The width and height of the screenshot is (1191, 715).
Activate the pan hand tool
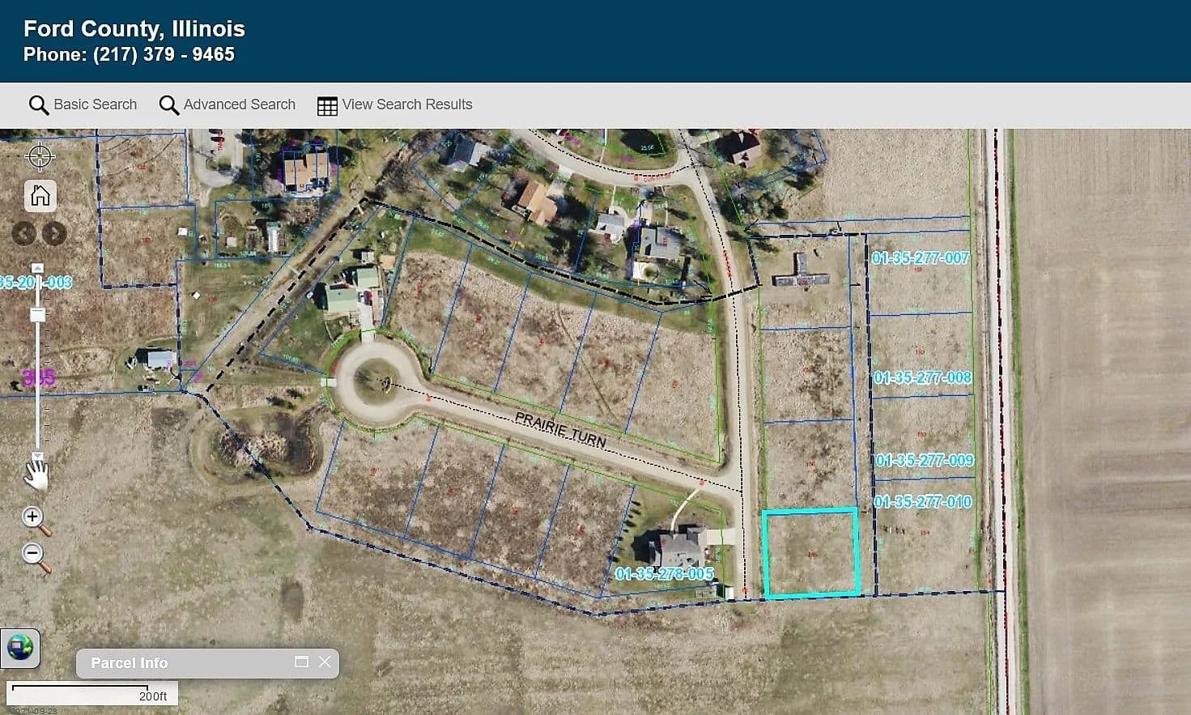click(x=36, y=474)
